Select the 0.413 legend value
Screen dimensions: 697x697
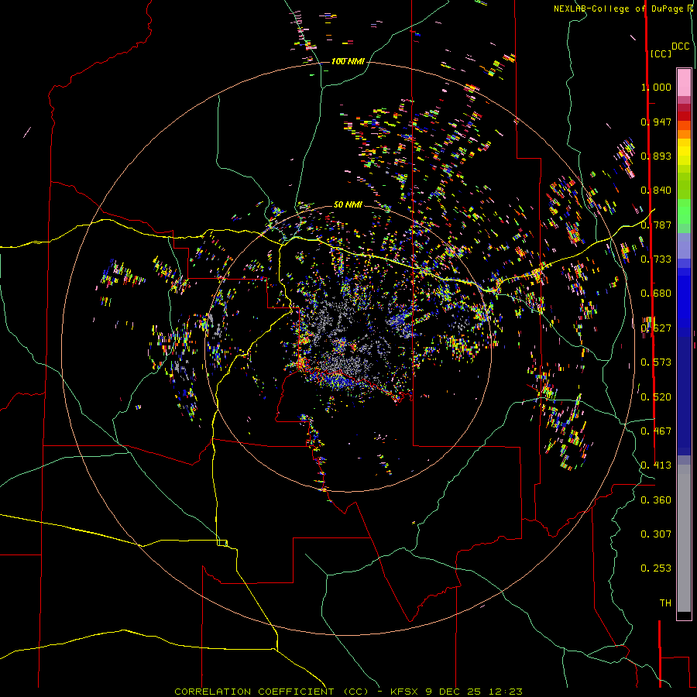tap(656, 465)
